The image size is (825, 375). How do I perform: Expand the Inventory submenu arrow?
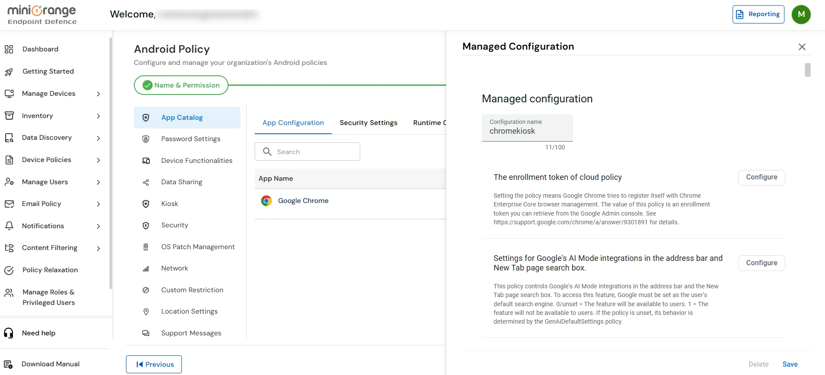tap(99, 116)
